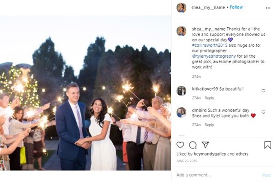The image size is (274, 182).
Task: Like kitkatlover99's comment
Action: click(x=263, y=91)
